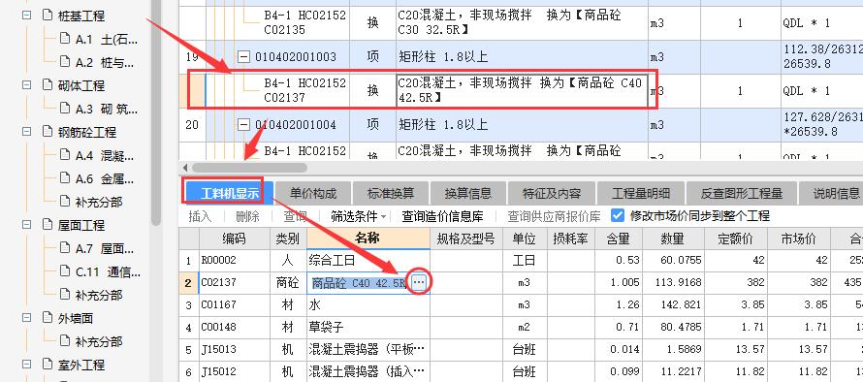Click the left tree panel vertical scrollbar

[x=156, y=112]
